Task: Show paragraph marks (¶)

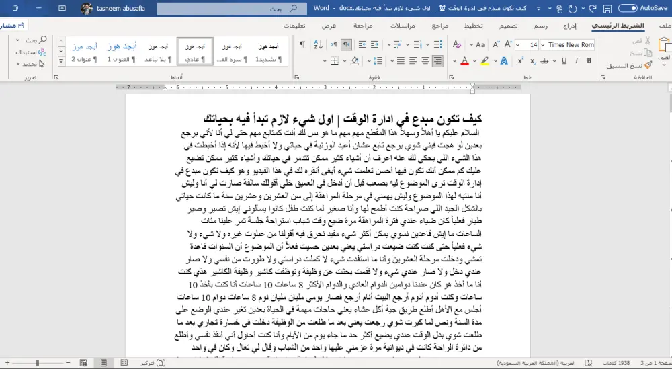Action: [302, 44]
